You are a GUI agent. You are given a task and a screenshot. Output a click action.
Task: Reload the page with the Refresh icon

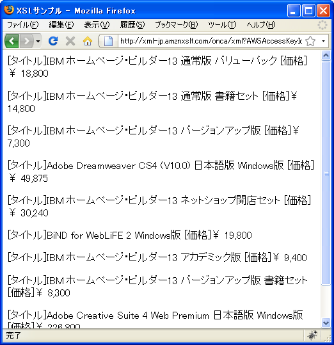click(53, 41)
